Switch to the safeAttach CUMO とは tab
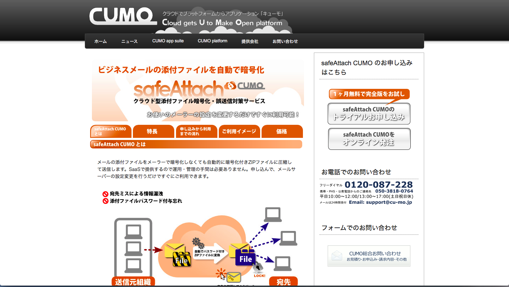This screenshot has height=287, width=509. [111, 132]
